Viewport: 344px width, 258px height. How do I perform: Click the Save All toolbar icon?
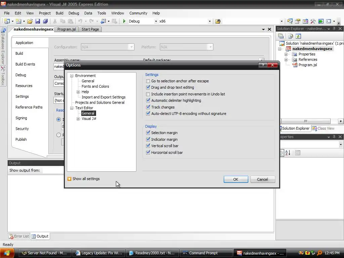click(45, 21)
